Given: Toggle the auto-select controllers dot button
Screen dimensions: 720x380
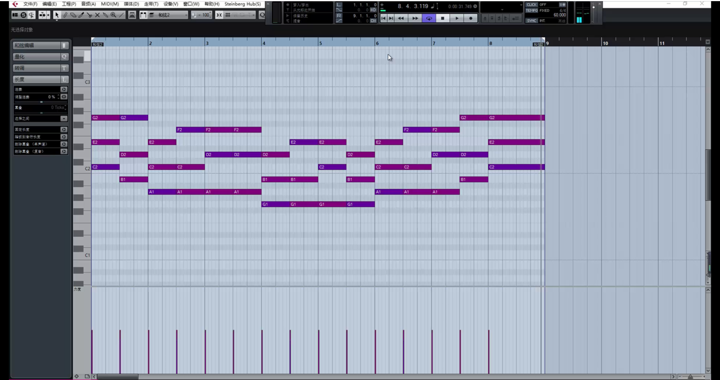Looking at the screenshot, I should [x=48, y=15].
